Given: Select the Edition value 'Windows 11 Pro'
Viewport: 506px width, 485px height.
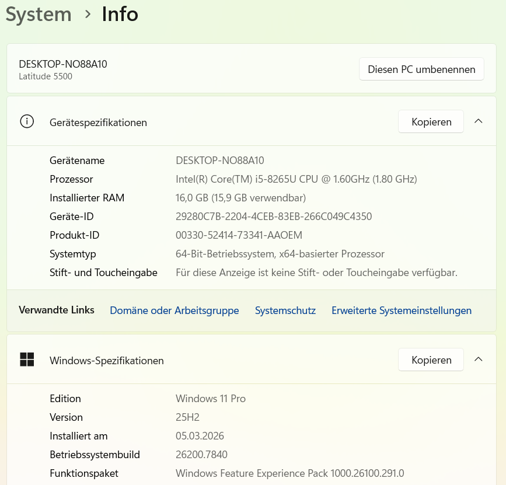Looking at the screenshot, I should [x=211, y=399].
